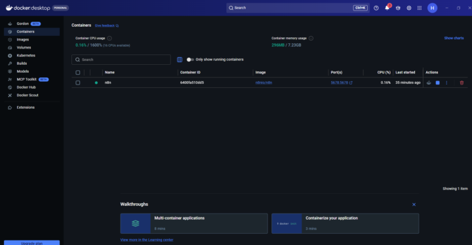Open column customization icon

(180, 60)
